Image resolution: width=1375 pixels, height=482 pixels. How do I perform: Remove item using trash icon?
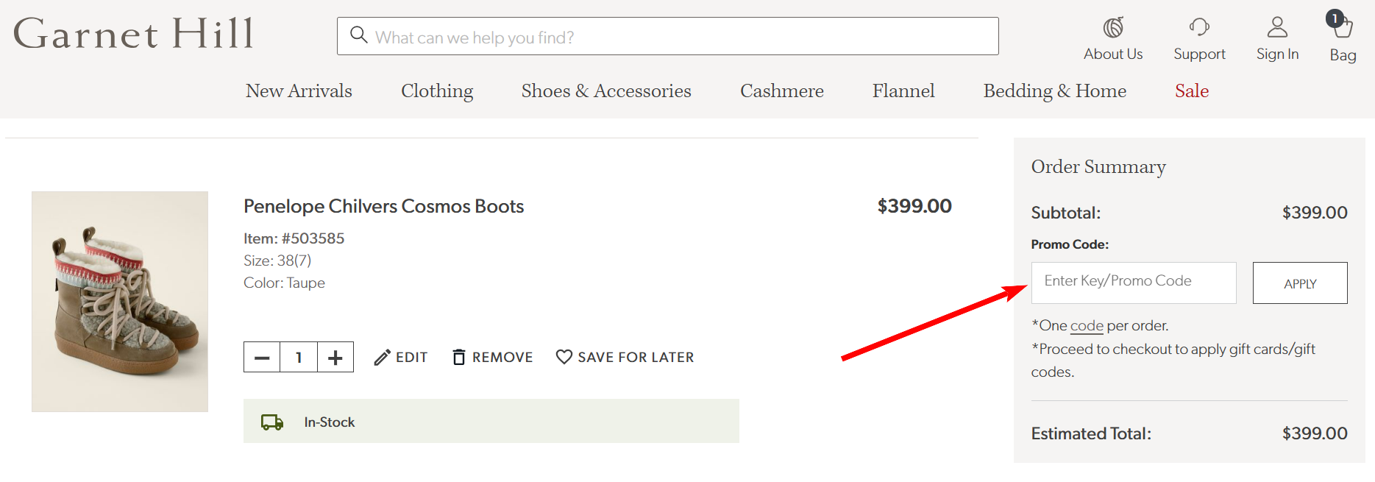click(x=458, y=358)
